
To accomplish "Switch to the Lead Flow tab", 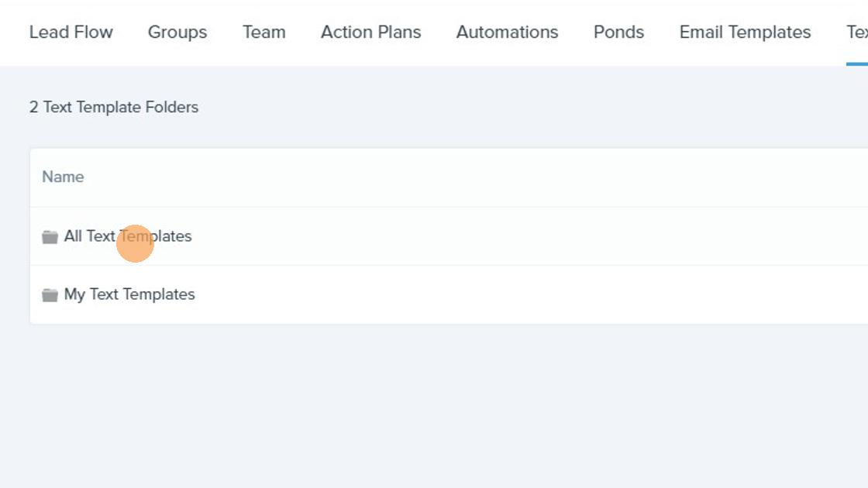I will 71,32.
